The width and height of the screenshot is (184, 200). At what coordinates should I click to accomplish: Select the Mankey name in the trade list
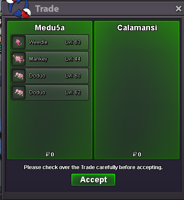(38, 59)
